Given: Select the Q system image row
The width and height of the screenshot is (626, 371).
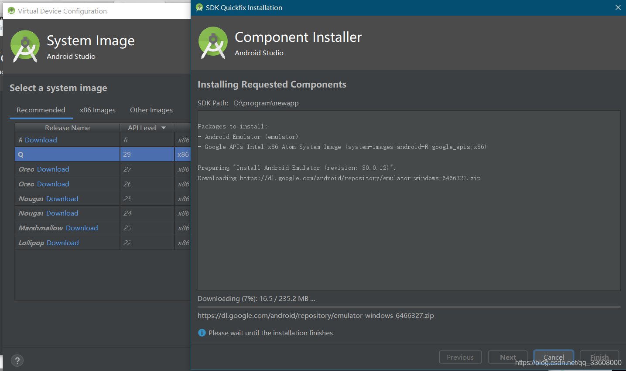Looking at the screenshot, I should (103, 154).
